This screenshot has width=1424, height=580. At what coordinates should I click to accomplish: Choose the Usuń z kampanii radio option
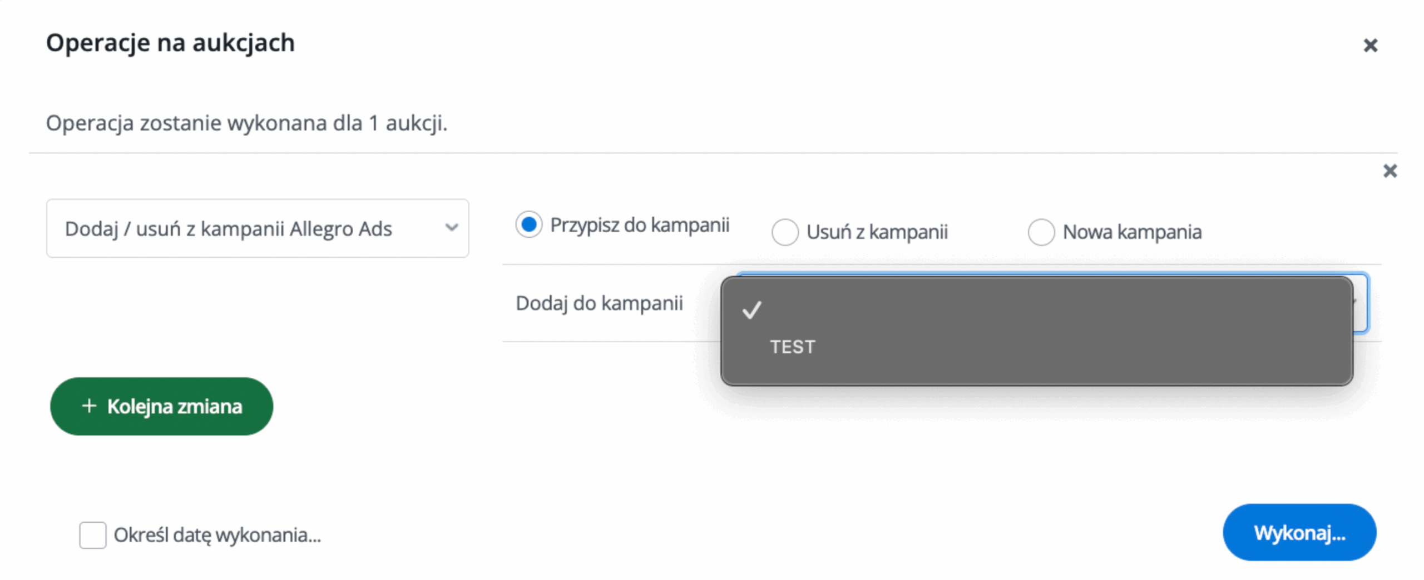[785, 232]
